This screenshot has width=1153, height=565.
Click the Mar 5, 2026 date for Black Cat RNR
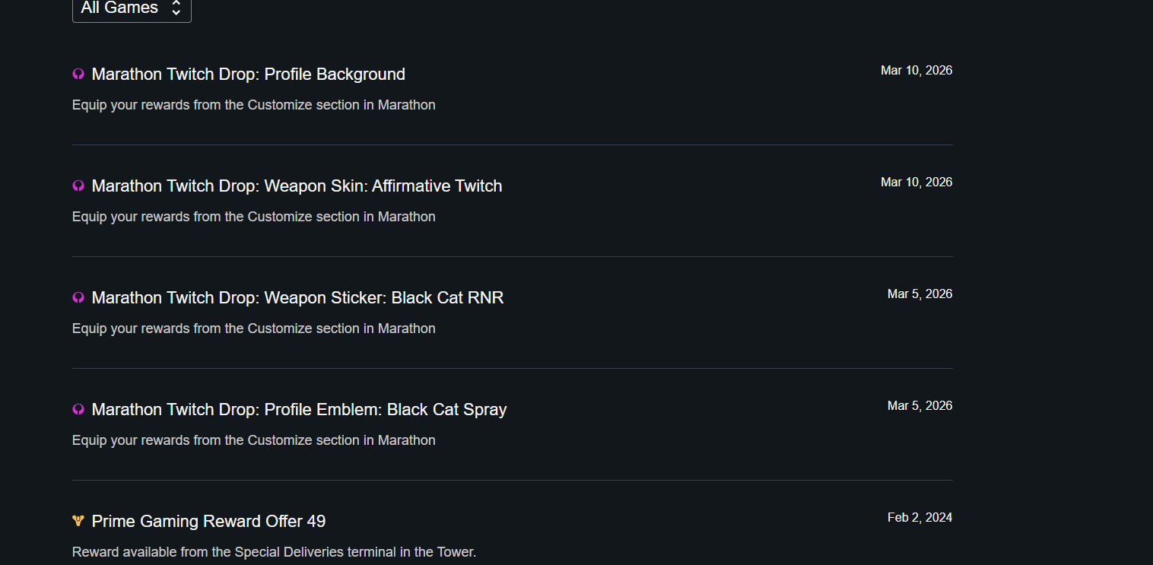click(920, 294)
